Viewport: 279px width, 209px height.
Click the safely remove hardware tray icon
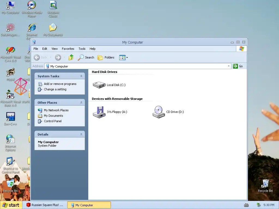[x=259, y=205]
